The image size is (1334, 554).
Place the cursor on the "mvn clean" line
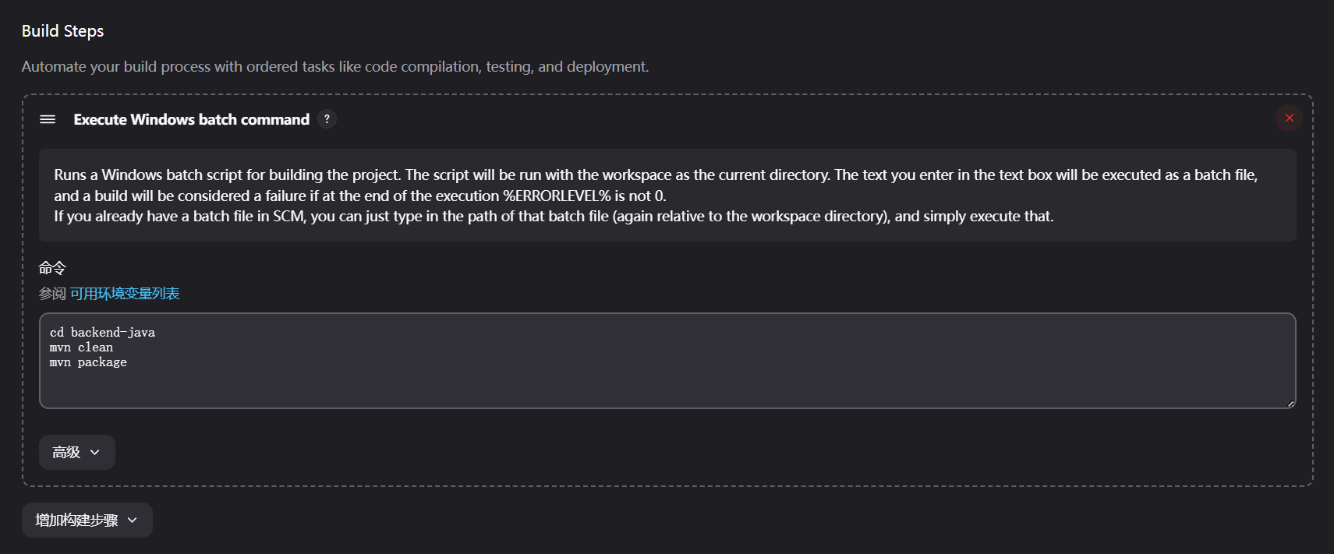81,348
